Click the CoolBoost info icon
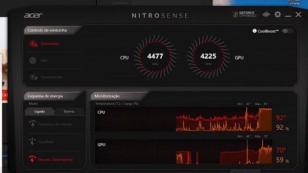Screen dimensions: 308x173 255,31
